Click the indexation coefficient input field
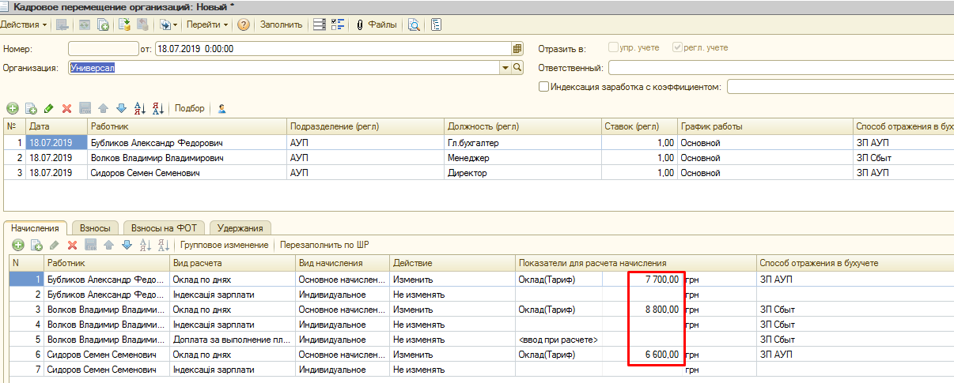 [x=840, y=87]
